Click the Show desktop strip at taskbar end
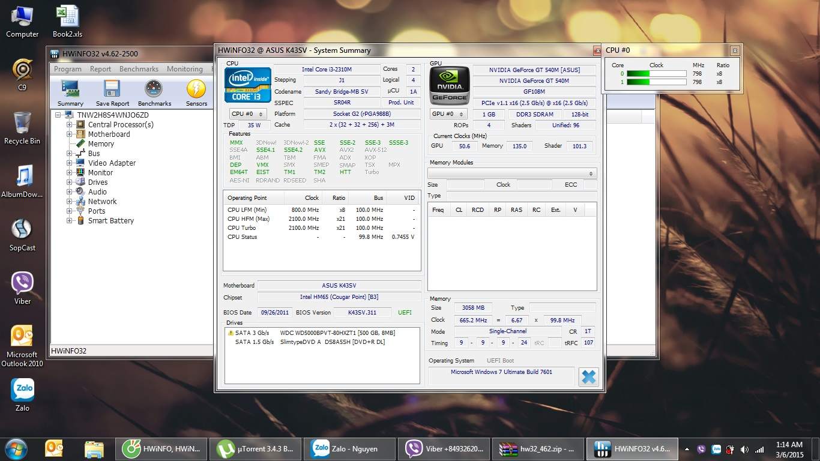This screenshot has width=820, height=461. click(x=815, y=449)
